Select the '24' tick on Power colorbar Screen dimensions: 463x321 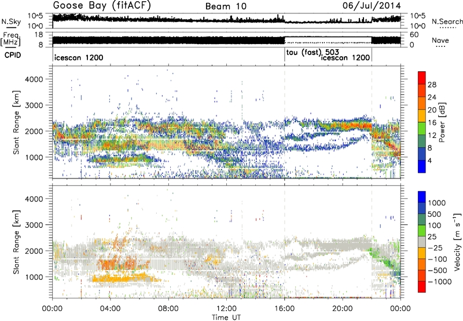[x=432, y=97]
